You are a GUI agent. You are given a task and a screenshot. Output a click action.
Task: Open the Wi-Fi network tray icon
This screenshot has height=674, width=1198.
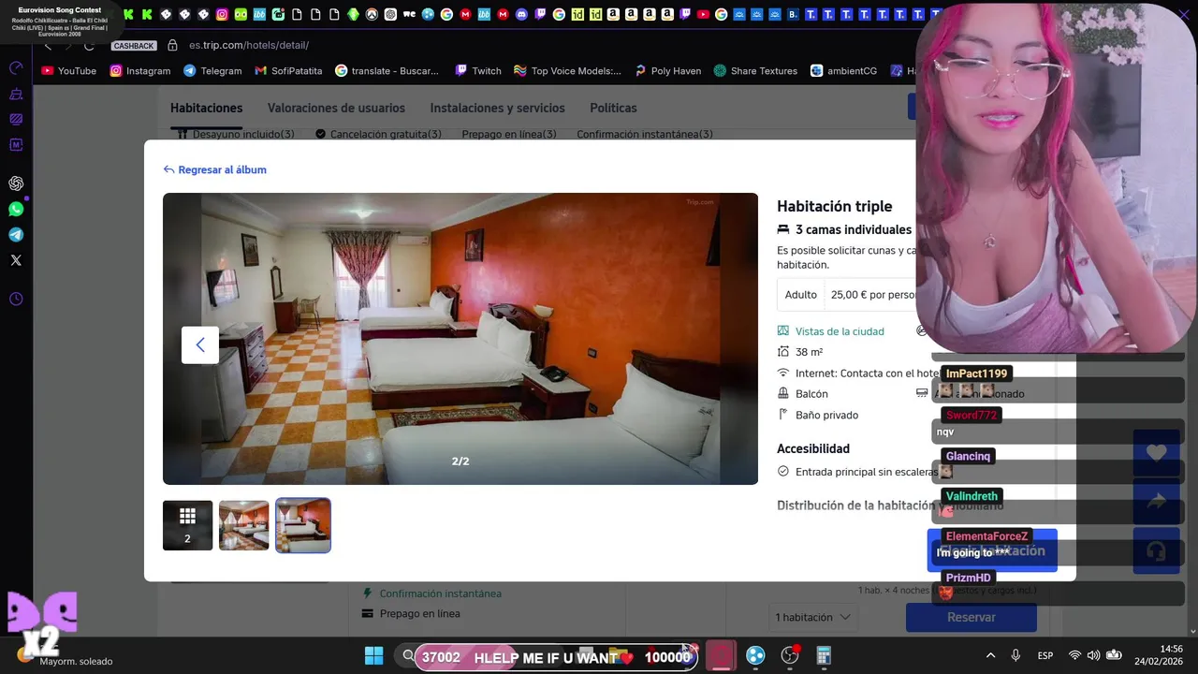click(x=1074, y=655)
